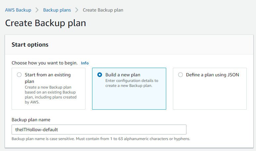Focus the Backup plan name input field
Viewport: 256px width, 151px height.
pos(99,130)
